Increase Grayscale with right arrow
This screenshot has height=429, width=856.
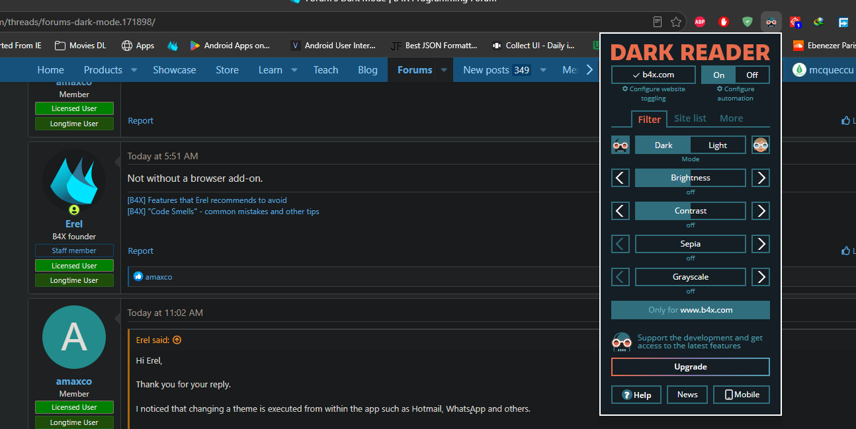pyautogui.click(x=761, y=277)
